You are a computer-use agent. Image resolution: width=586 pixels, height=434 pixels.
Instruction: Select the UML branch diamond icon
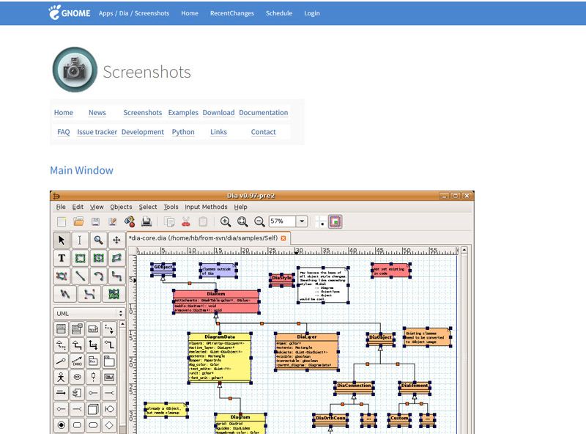click(x=109, y=425)
